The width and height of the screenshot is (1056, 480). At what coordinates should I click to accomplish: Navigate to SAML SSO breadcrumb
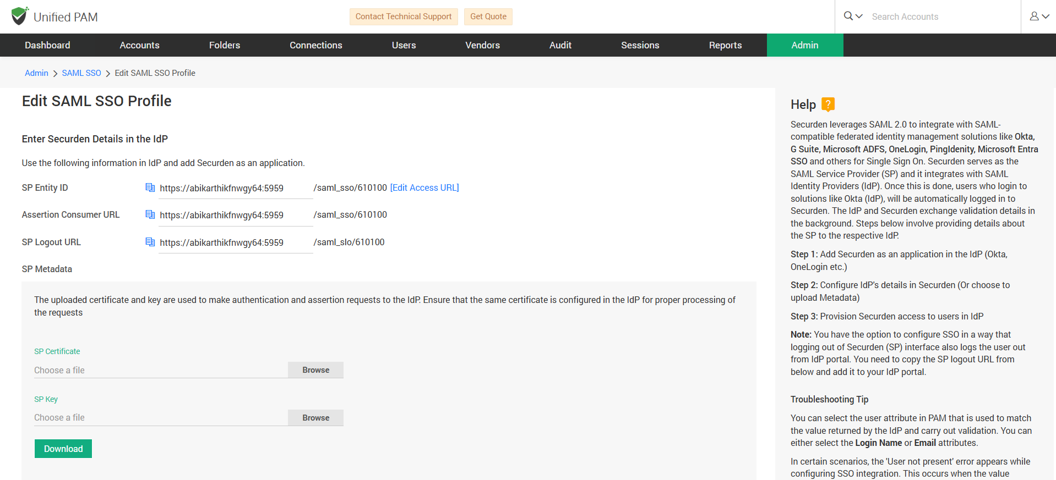pos(81,73)
